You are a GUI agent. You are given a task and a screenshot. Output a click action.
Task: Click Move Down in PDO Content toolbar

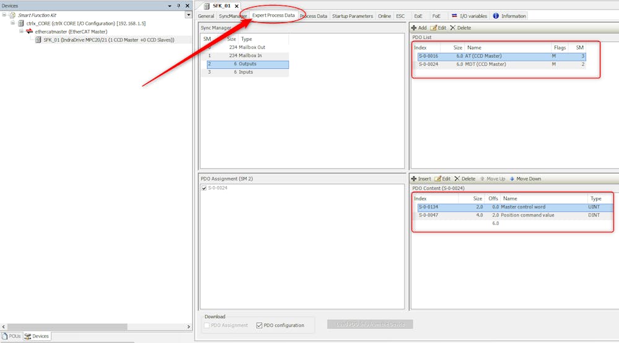[525, 179]
